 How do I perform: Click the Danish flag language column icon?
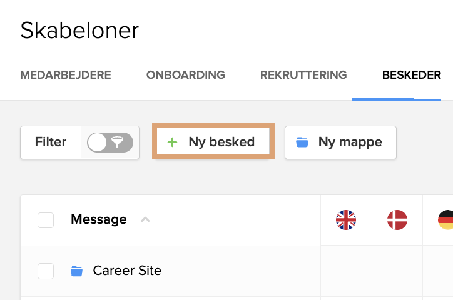(x=397, y=220)
